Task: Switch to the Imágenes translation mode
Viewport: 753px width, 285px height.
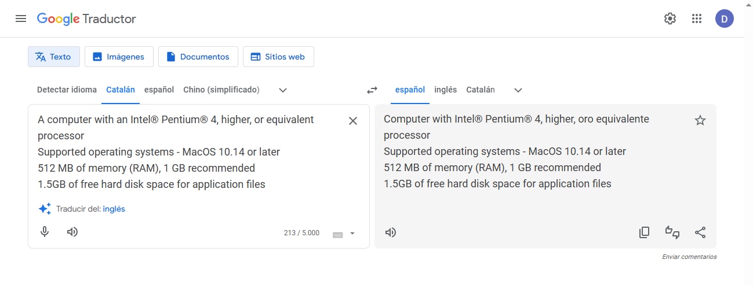Action: coord(119,57)
